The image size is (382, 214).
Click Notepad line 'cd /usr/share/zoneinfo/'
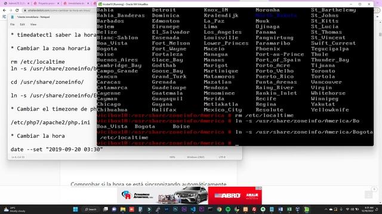(x=47, y=82)
